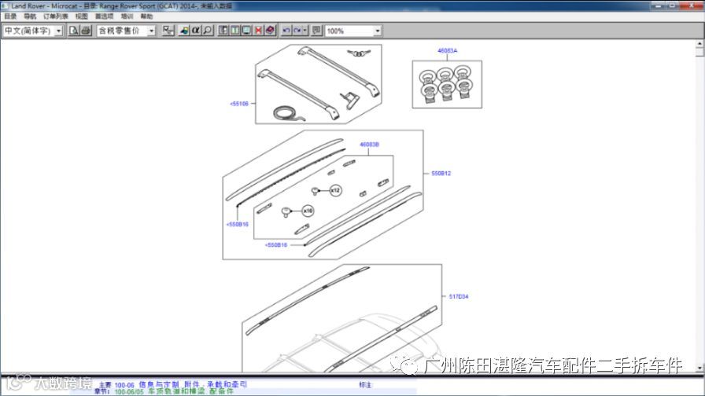Screen dimensions: 705x396
Task: Click the checklist toolbar icon
Action: (x=168, y=31)
